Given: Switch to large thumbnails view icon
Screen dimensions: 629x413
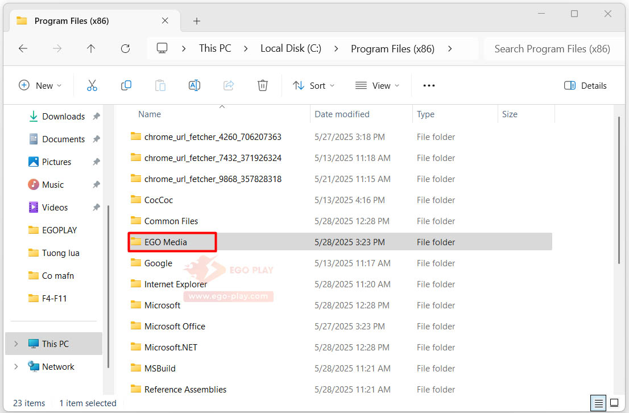Looking at the screenshot, I should pyautogui.click(x=614, y=403).
